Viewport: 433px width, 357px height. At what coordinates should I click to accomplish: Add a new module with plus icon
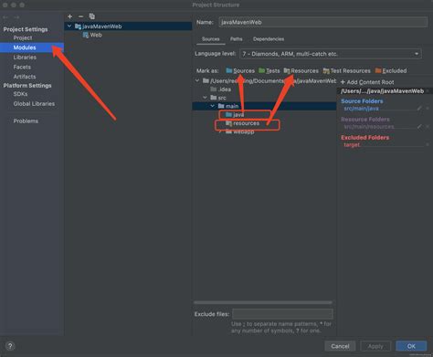click(x=70, y=16)
